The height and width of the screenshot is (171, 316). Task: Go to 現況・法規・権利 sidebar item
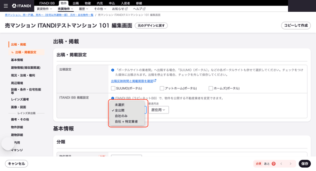coord(23,75)
